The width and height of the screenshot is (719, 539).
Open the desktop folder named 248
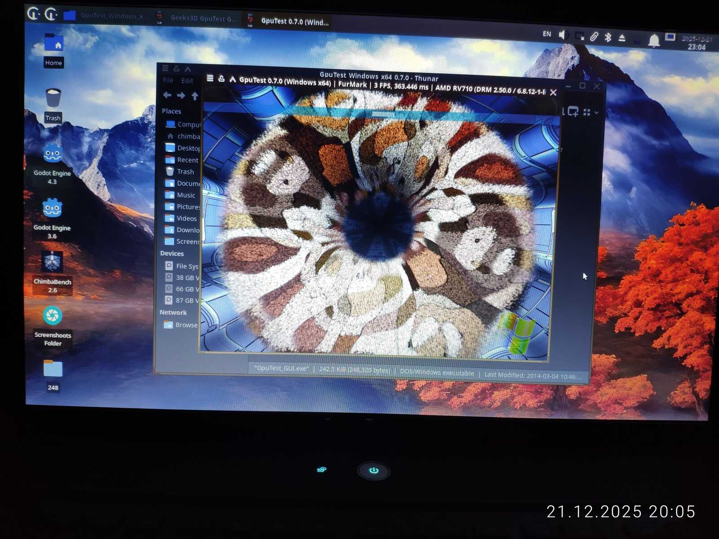pos(53,376)
